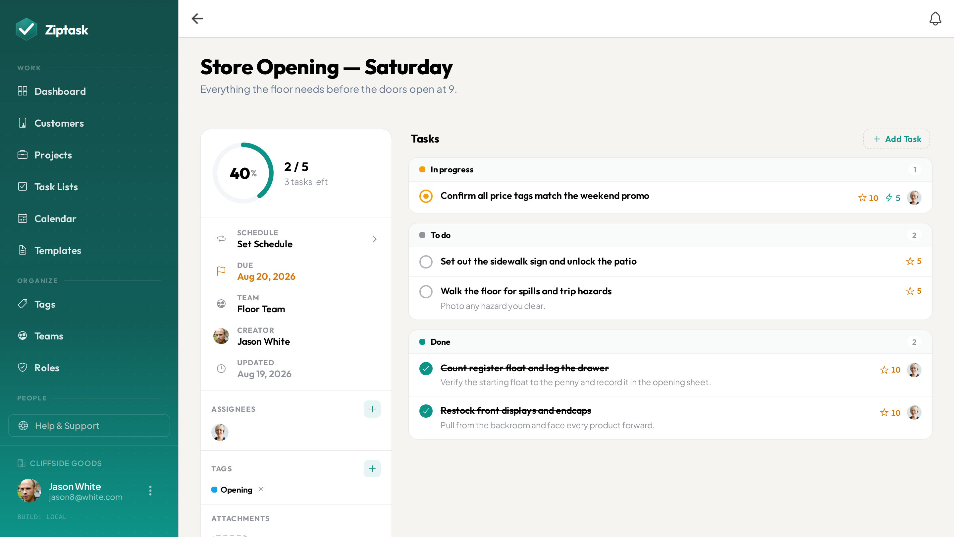
Task: Click the Floor Team icon
Action: (221, 304)
